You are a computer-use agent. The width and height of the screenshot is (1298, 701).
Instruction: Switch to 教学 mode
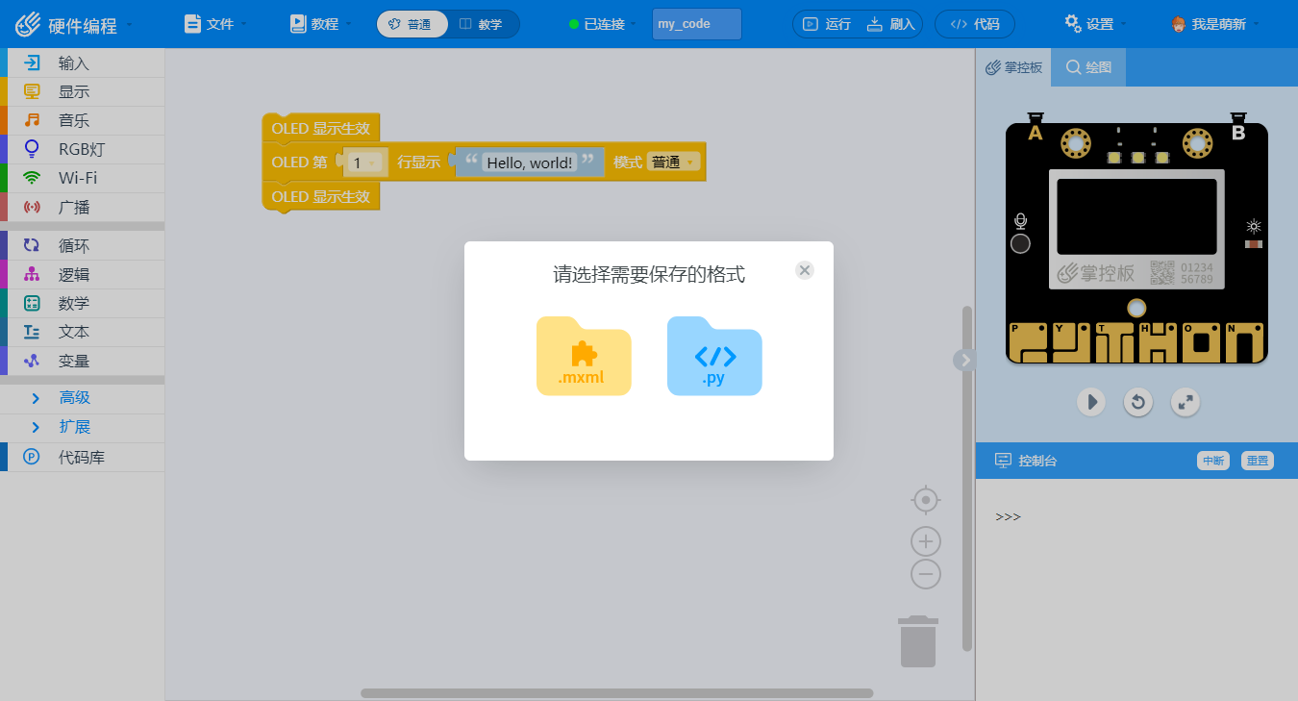pyautogui.click(x=483, y=24)
